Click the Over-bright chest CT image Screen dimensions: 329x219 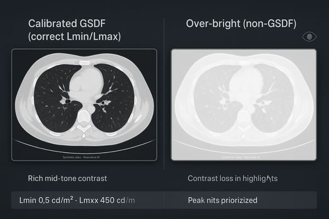click(244, 105)
